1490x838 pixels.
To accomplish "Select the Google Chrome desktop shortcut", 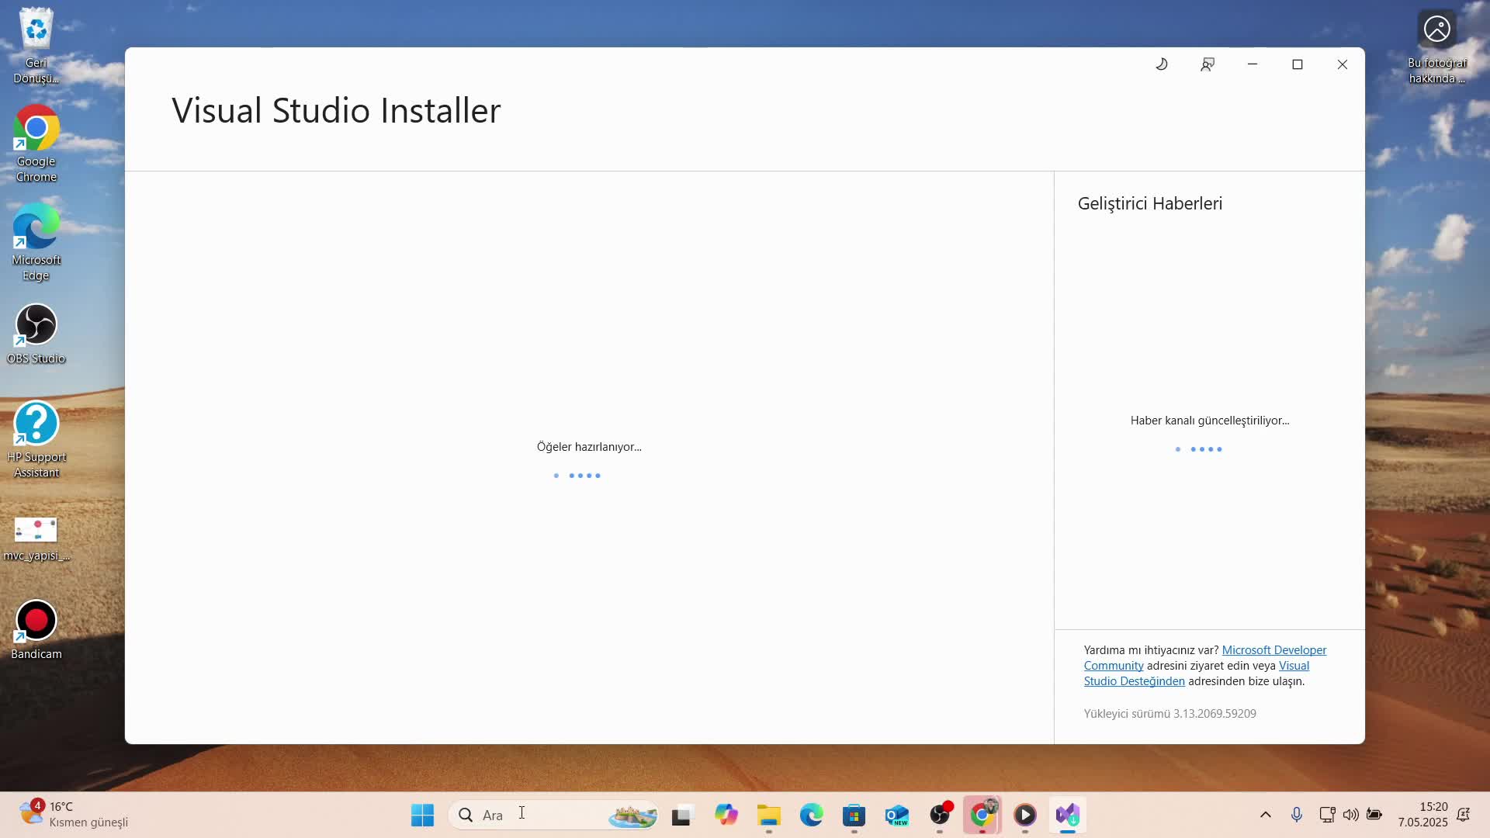I will [36, 144].
